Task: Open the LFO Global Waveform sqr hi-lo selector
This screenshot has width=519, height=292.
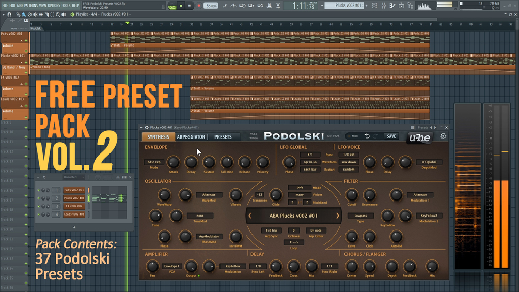Action: [310, 162]
